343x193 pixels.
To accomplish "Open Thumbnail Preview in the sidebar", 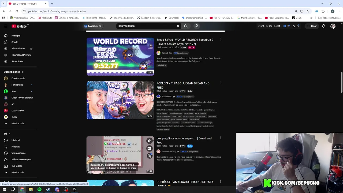I will (x=21, y=55).
